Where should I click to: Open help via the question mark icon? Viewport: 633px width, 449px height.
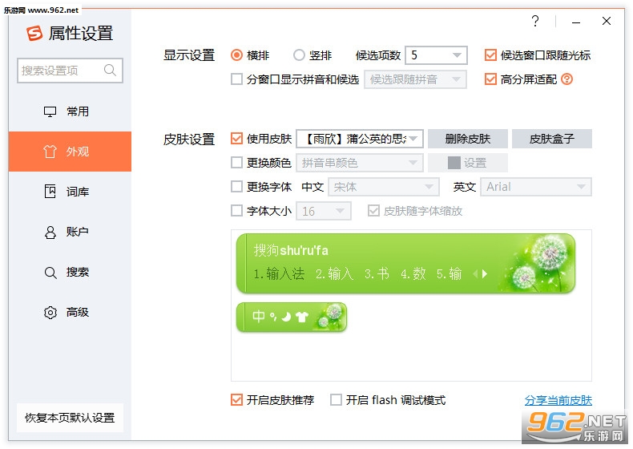[535, 21]
